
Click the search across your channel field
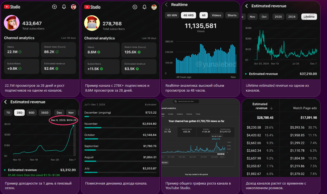click(186, 102)
